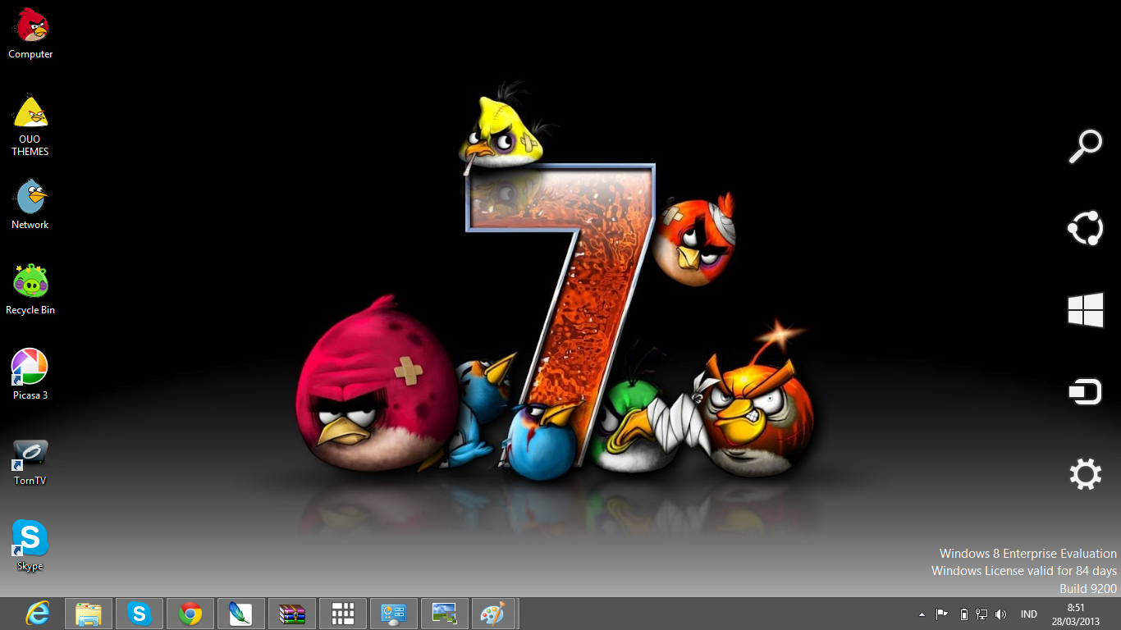Click the clock to view the calendar
This screenshot has height=630, width=1121.
pos(1075,613)
